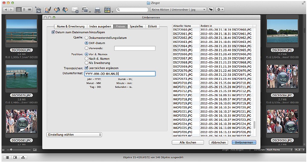Viewport: 308px width, 163px height.
Task: Click the gear action menu icon
Action: (220, 10)
